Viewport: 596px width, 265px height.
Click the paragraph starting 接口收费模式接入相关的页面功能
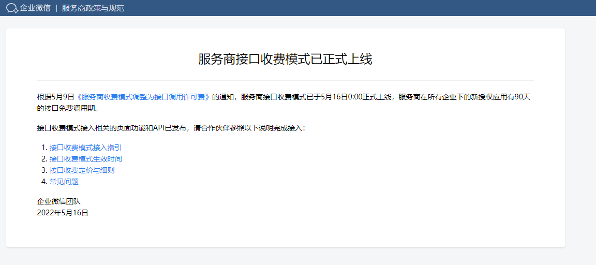[171, 128]
